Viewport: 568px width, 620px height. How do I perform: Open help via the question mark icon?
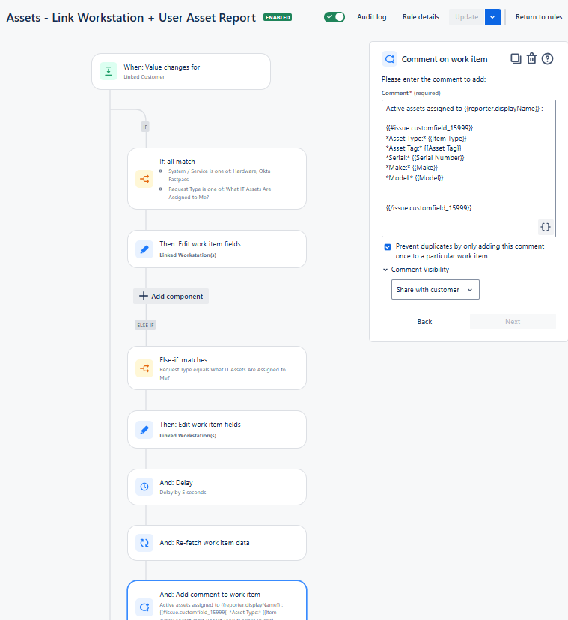coord(547,58)
